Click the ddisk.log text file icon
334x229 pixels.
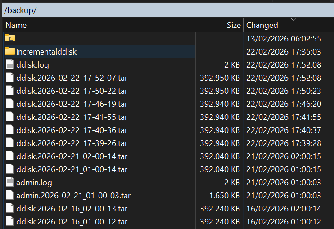pyautogui.click(x=10, y=65)
